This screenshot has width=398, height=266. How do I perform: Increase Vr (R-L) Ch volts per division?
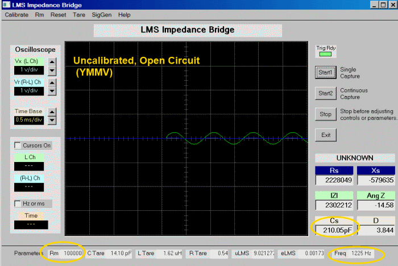coord(52,82)
